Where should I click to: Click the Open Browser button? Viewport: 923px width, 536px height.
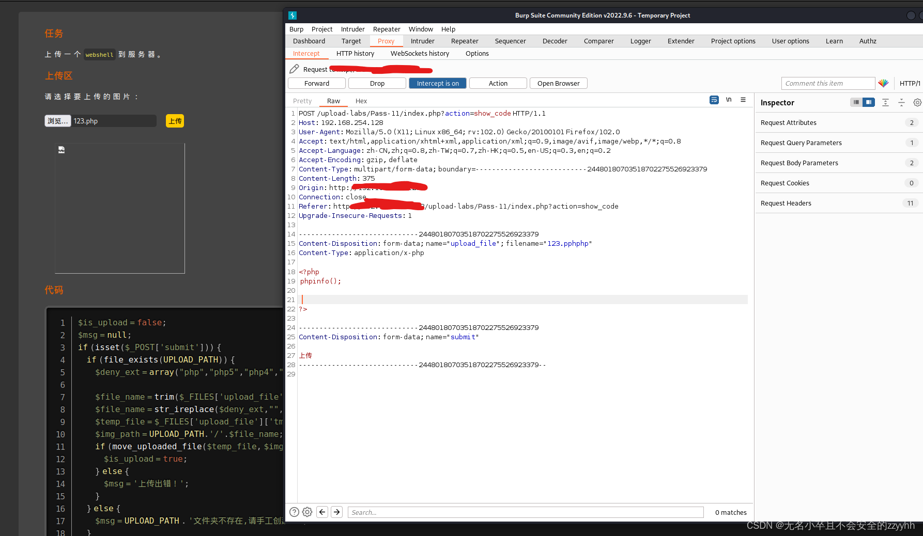(x=559, y=83)
